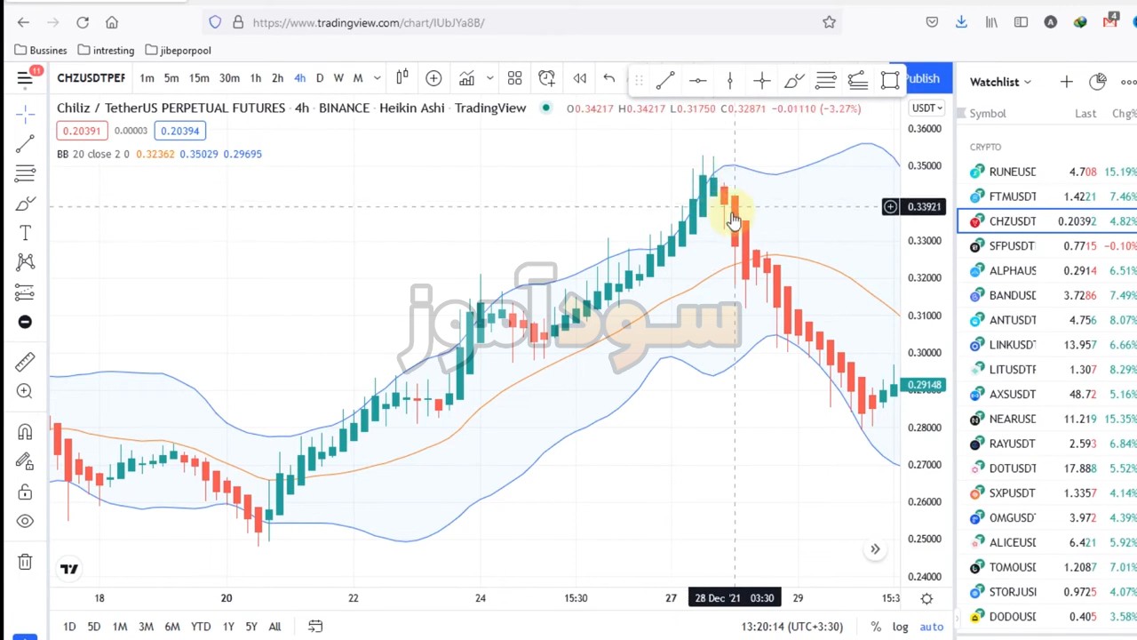This screenshot has height=640, width=1137.
Task: Create an alert with the alarm clock icon
Action: (547, 79)
